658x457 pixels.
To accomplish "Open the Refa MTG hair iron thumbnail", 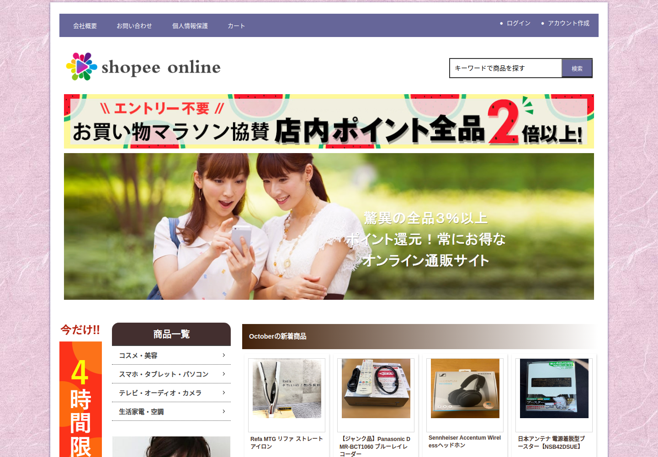I will [x=287, y=388].
